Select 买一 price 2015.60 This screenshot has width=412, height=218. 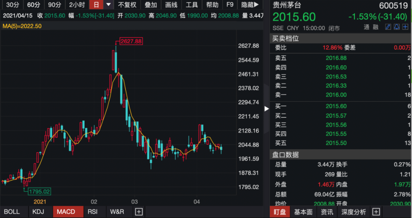pyautogui.click(x=336, y=106)
